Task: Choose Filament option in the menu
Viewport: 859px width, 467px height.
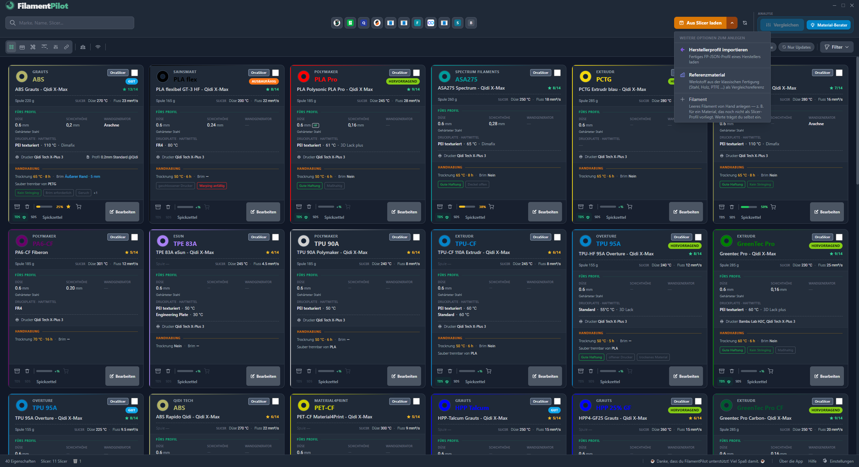Action: (x=722, y=108)
